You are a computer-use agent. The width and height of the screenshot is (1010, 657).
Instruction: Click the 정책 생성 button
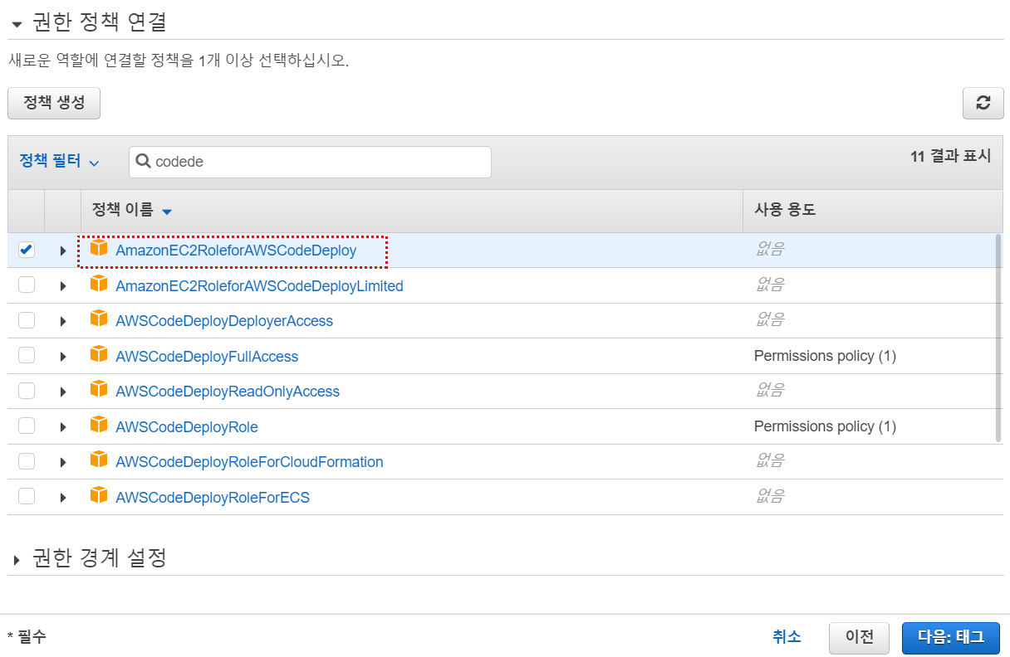pyautogui.click(x=54, y=104)
